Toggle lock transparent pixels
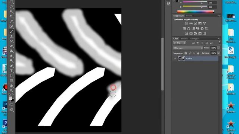The image size is (239, 134). click(x=186, y=53)
